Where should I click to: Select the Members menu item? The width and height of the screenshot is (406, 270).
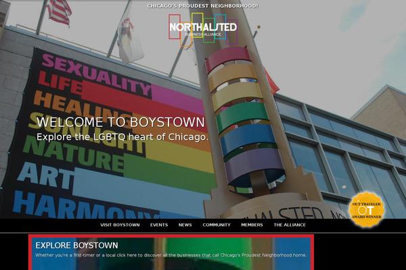click(x=252, y=225)
